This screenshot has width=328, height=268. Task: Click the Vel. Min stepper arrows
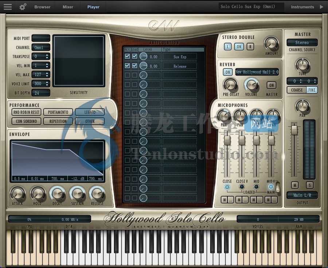tap(47, 65)
